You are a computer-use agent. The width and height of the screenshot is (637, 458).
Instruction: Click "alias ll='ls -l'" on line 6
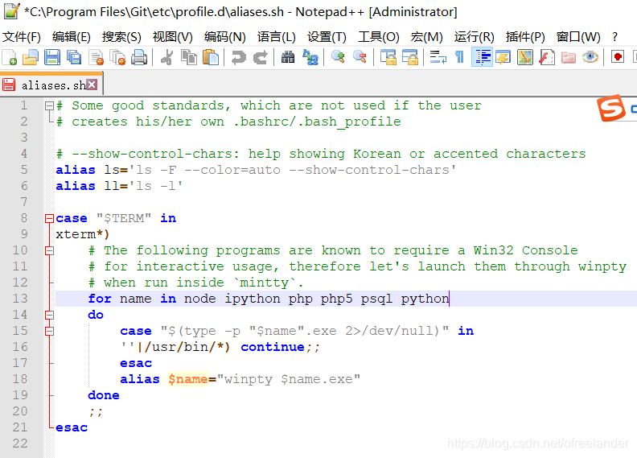point(119,186)
